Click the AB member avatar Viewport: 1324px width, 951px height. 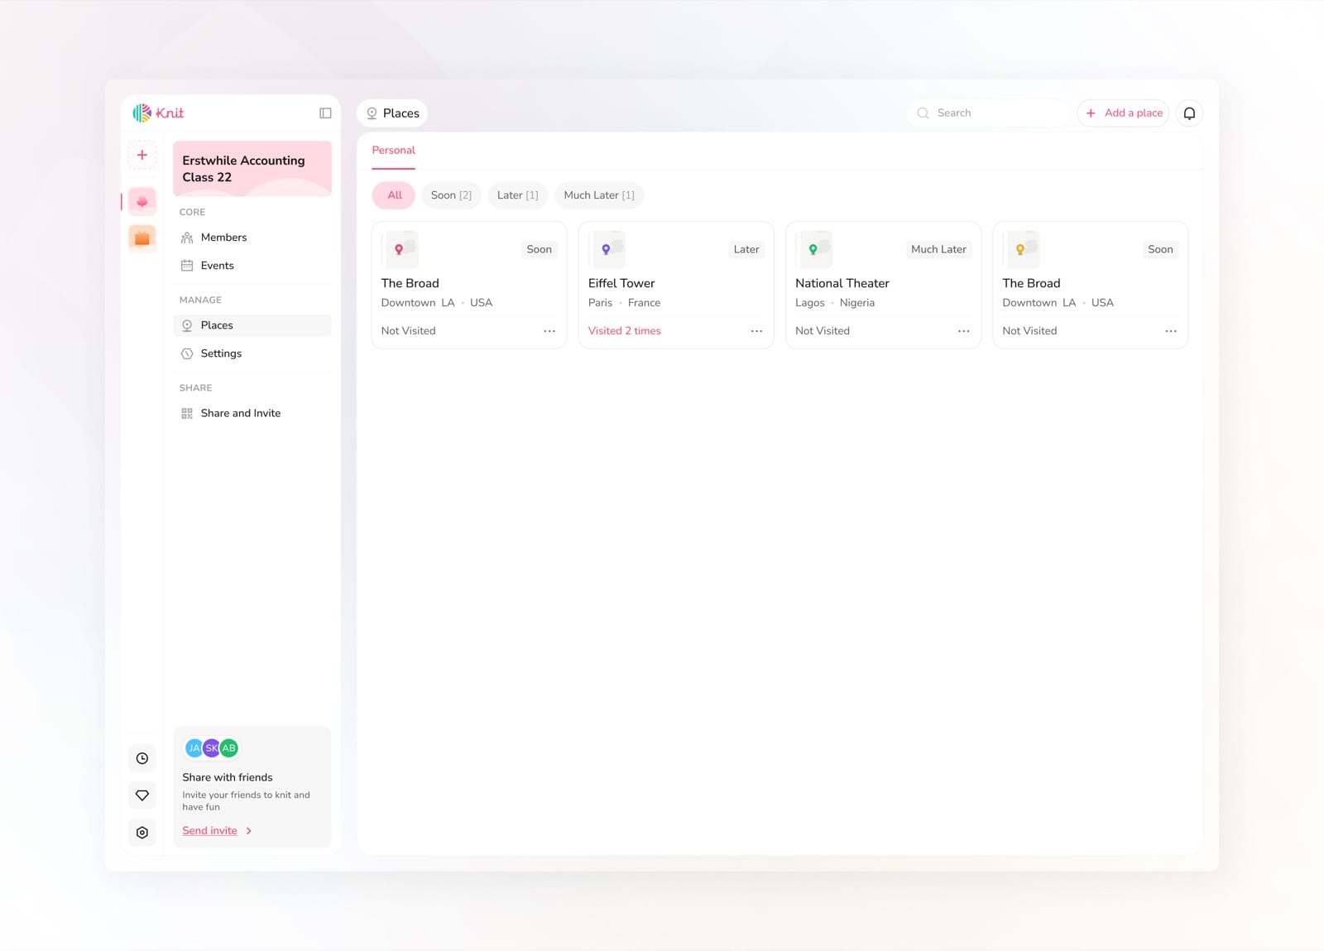coord(229,748)
